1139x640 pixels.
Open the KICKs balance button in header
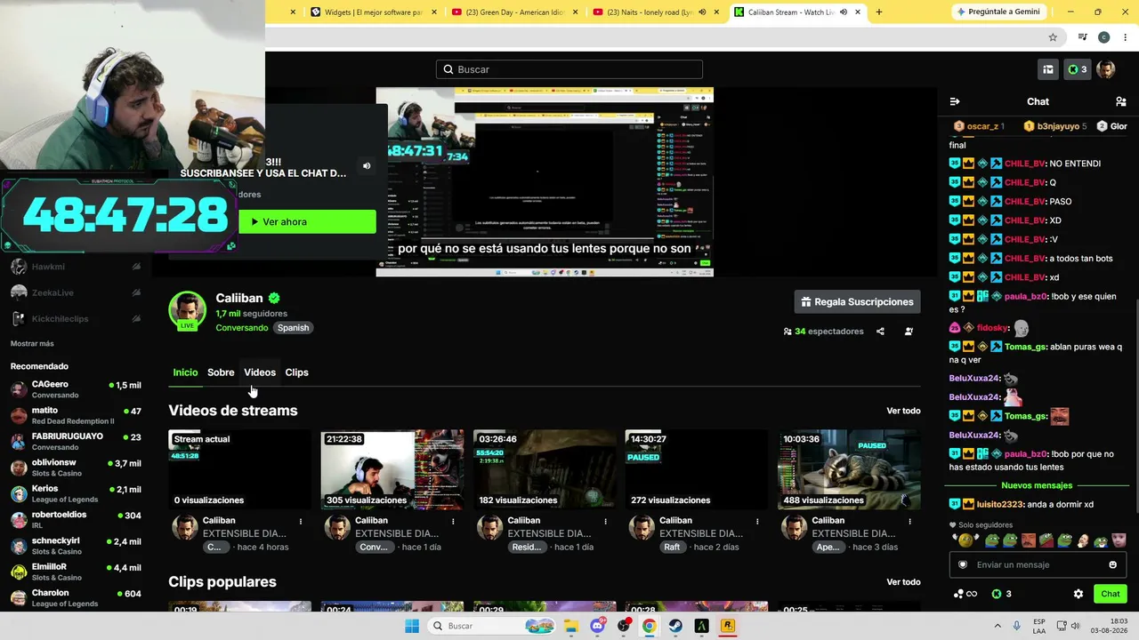[x=1078, y=69]
